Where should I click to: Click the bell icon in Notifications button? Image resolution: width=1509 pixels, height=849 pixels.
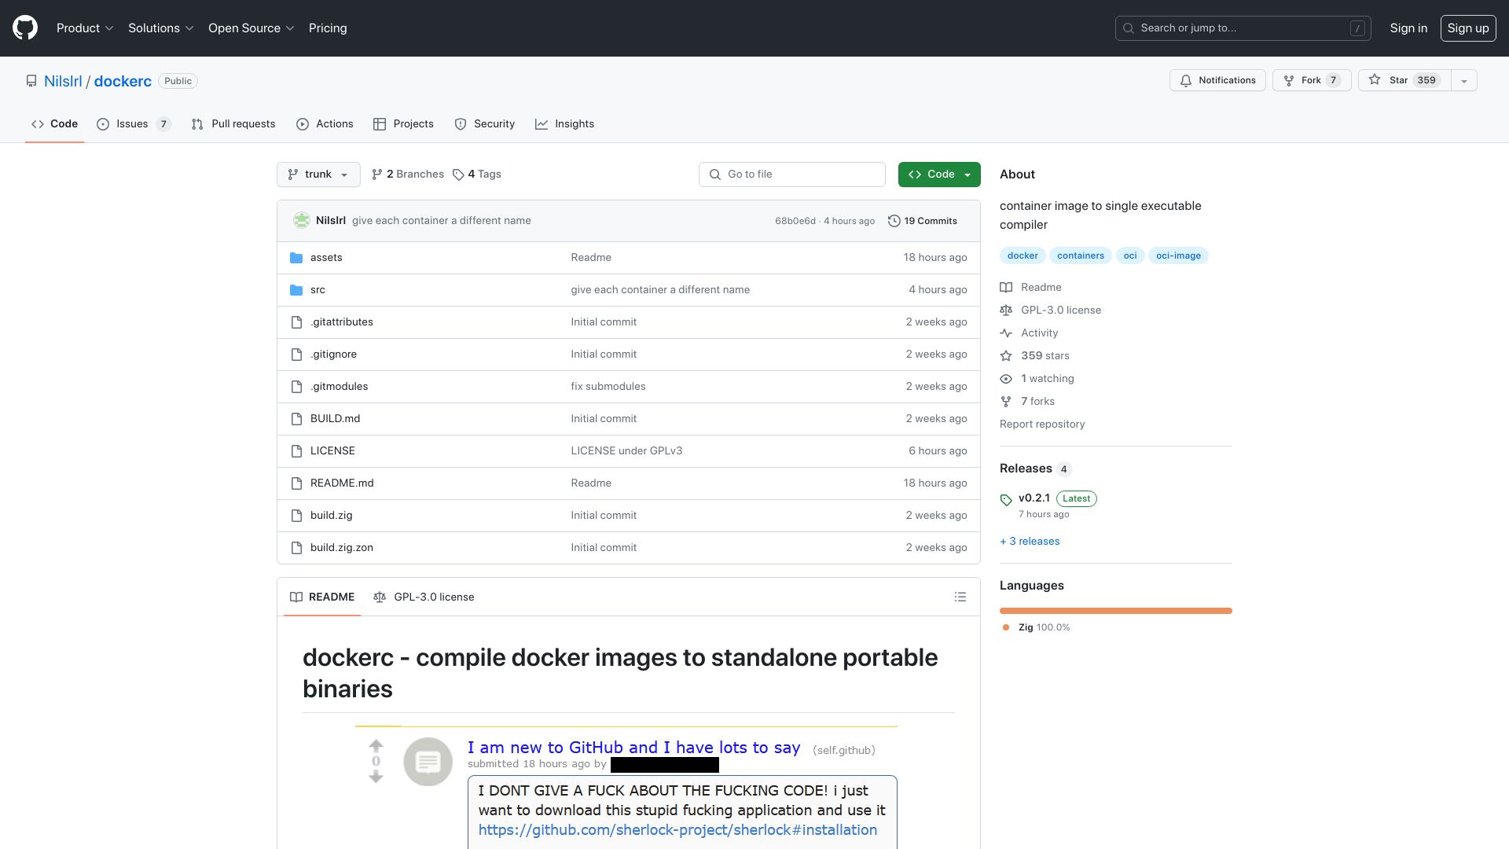click(1186, 81)
